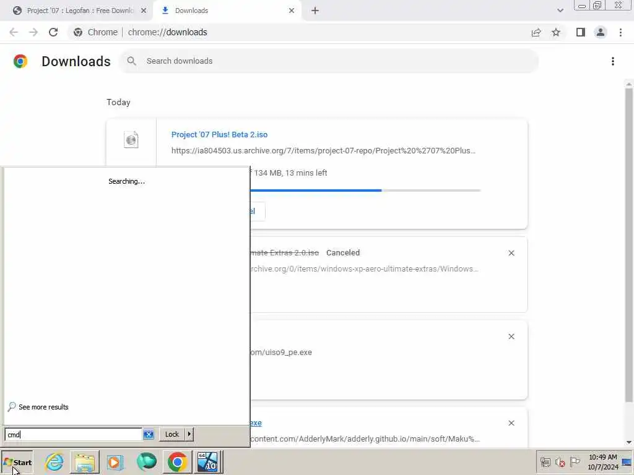Image resolution: width=634 pixels, height=475 pixels.
Task: Open Chrome's three-dot main menu
Action: point(620,32)
